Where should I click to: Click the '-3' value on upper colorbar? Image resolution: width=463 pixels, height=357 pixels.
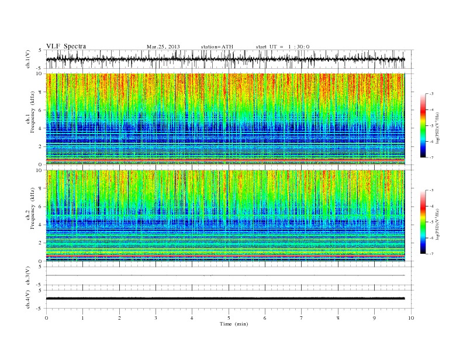point(431,94)
